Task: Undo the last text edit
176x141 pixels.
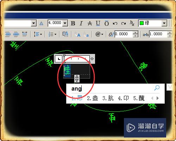Action: (x=115, y=23)
